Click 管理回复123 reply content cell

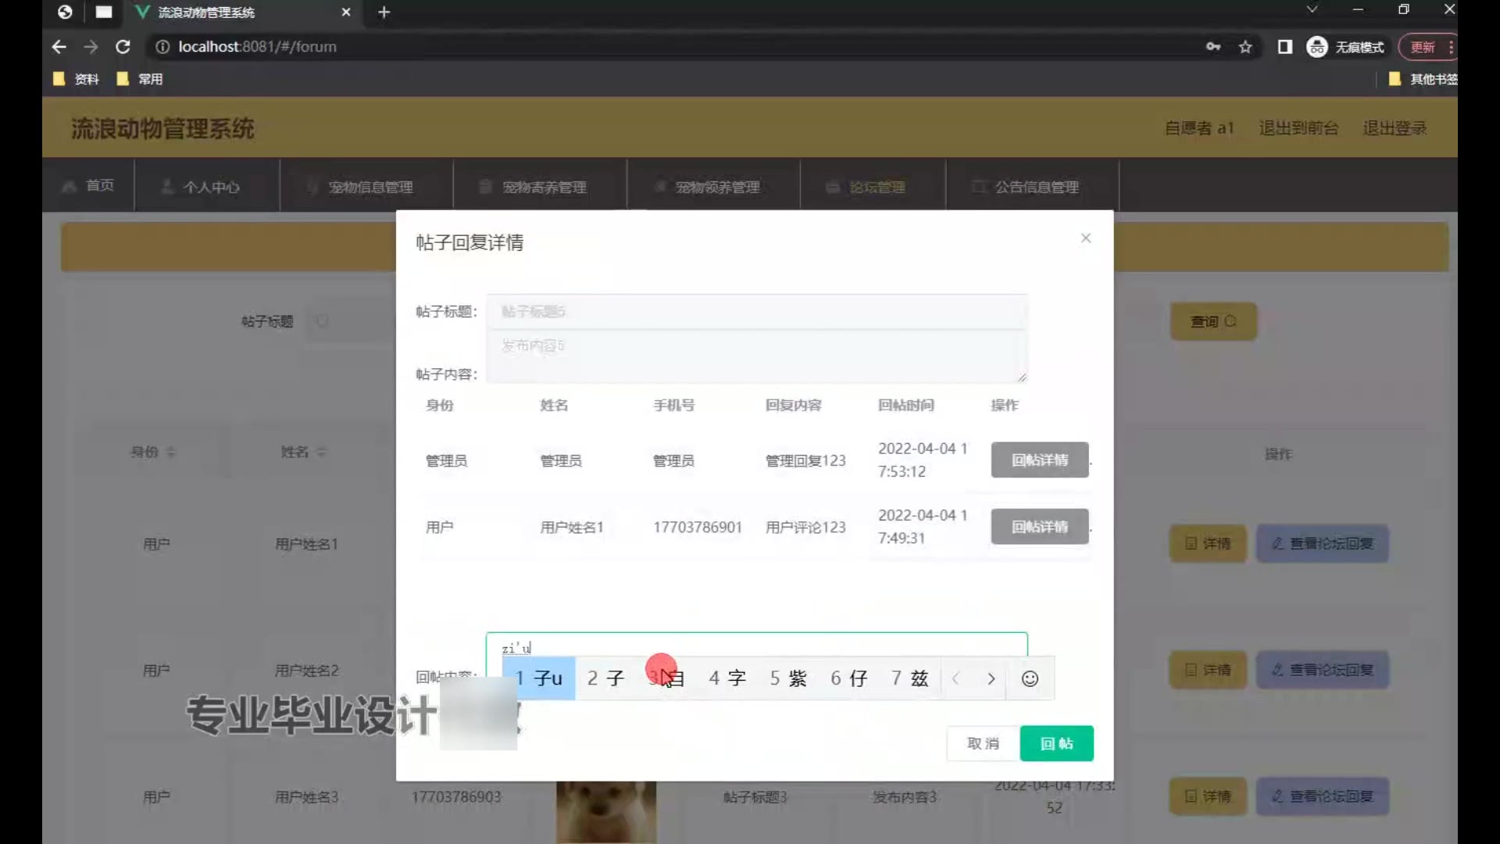[x=805, y=460]
